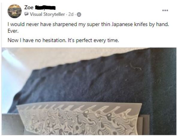Open the three-dot post options menu
The height and width of the screenshot is (136, 177).
click(x=165, y=11)
